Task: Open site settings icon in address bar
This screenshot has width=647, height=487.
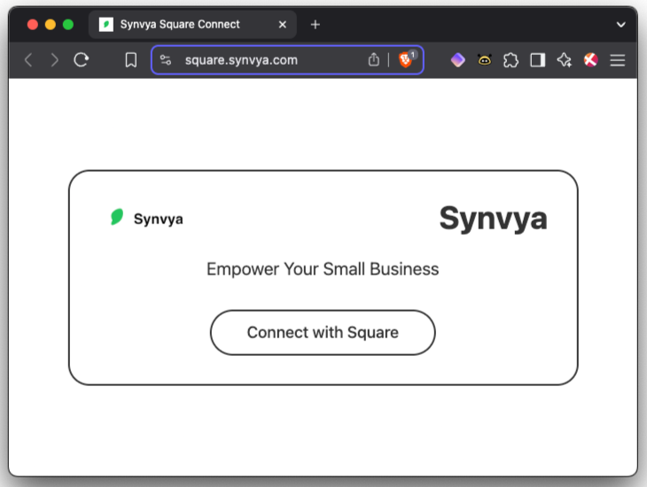Action: pos(166,60)
